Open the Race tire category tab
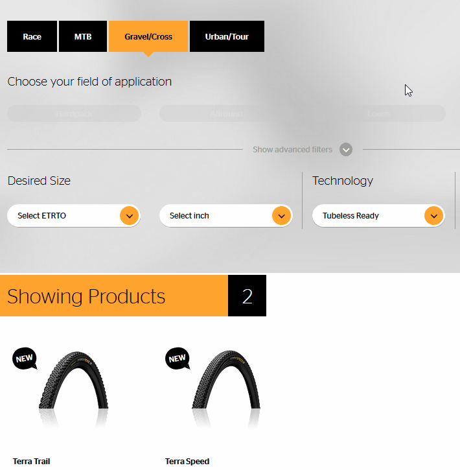This screenshot has width=460, height=470. click(32, 36)
